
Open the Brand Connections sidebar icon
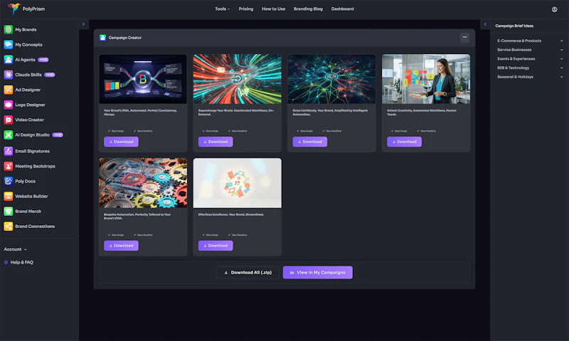pos(8,226)
